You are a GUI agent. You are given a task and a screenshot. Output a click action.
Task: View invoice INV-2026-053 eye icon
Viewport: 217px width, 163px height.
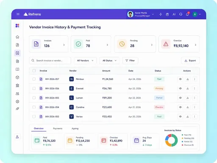click(181, 117)
